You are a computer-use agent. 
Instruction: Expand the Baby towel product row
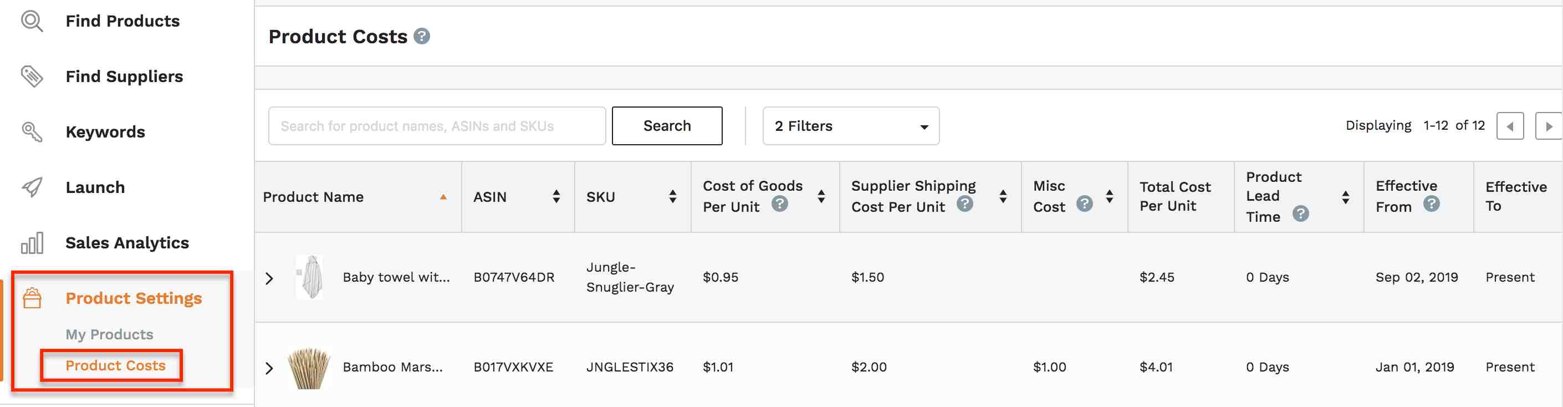pyautogui.click(x=269, y=278)
